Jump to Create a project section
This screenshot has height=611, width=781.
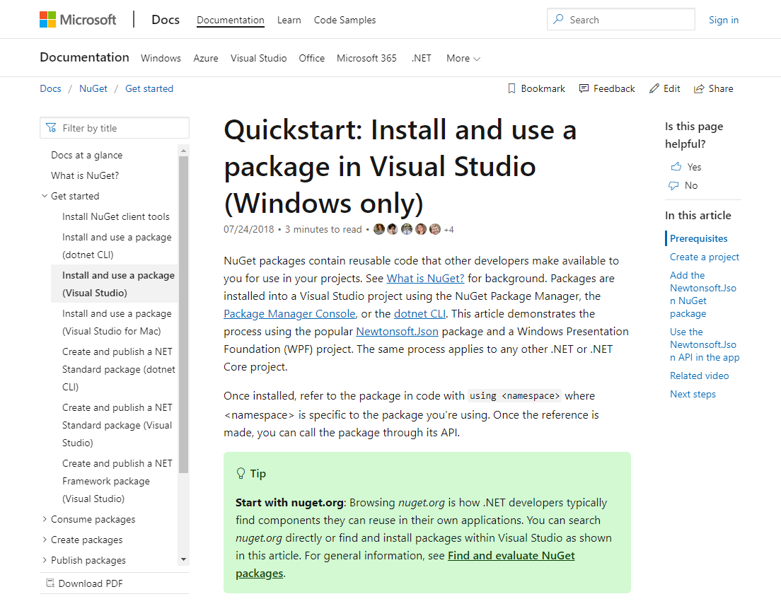point(705,257)
